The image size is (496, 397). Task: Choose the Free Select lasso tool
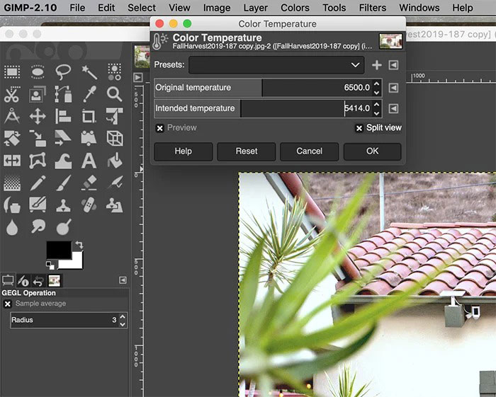coord(64,71)
